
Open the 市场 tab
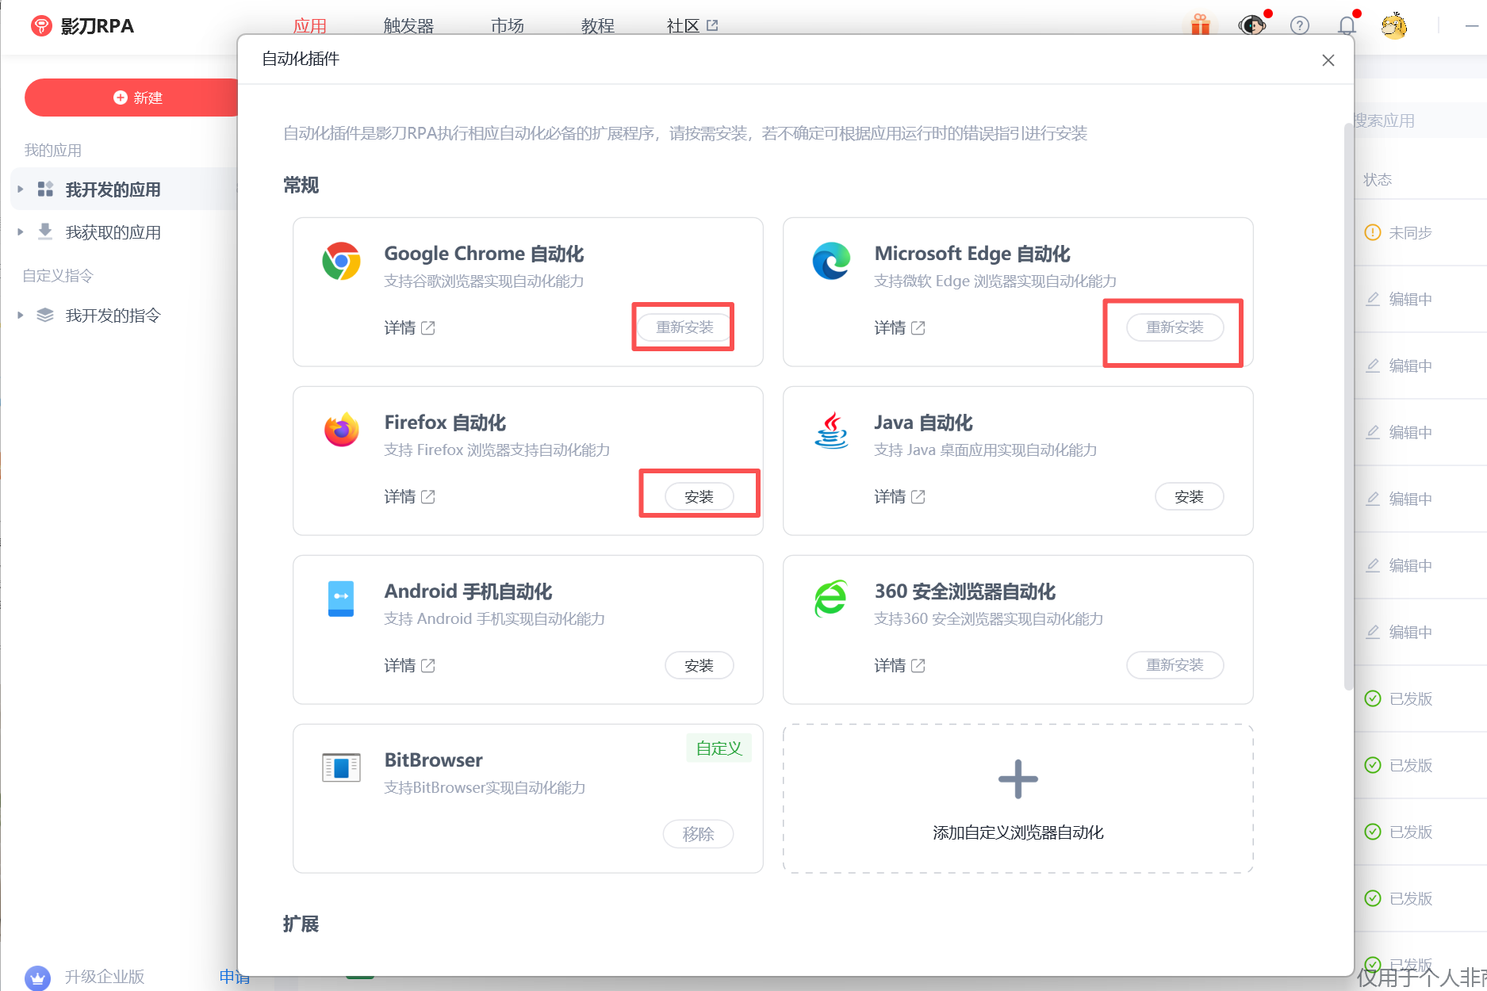click(x=508, y=25)
